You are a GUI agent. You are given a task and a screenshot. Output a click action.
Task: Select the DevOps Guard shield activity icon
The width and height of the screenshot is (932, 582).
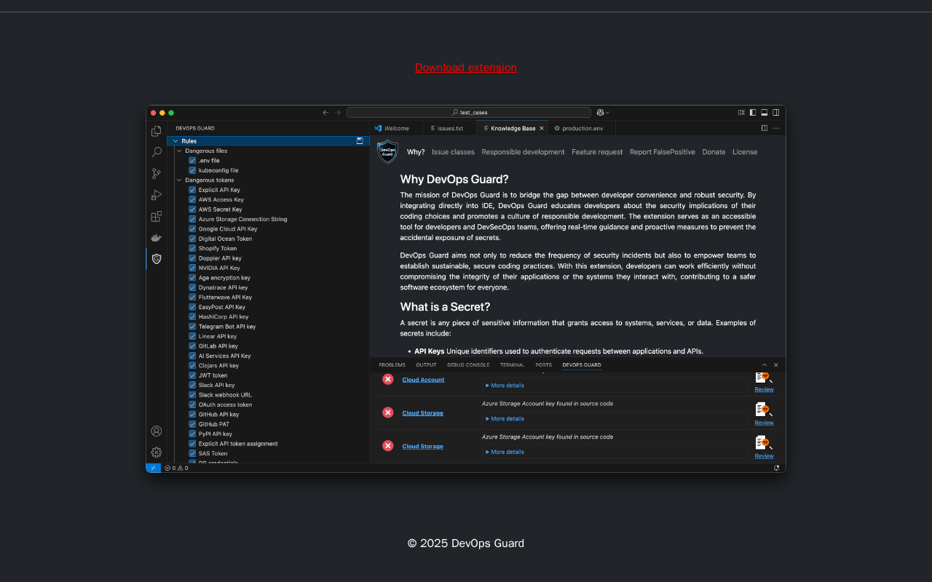156,259
